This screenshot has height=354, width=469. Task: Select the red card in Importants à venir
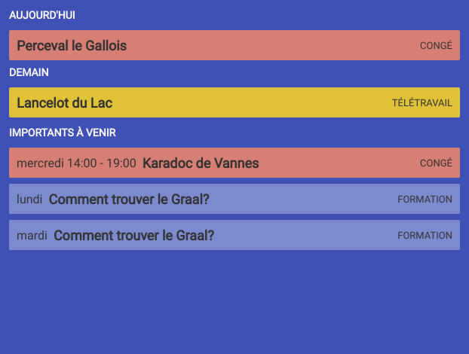tap(339, 163)
